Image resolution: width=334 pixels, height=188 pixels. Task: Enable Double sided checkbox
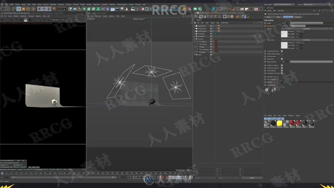click(282, 56)
